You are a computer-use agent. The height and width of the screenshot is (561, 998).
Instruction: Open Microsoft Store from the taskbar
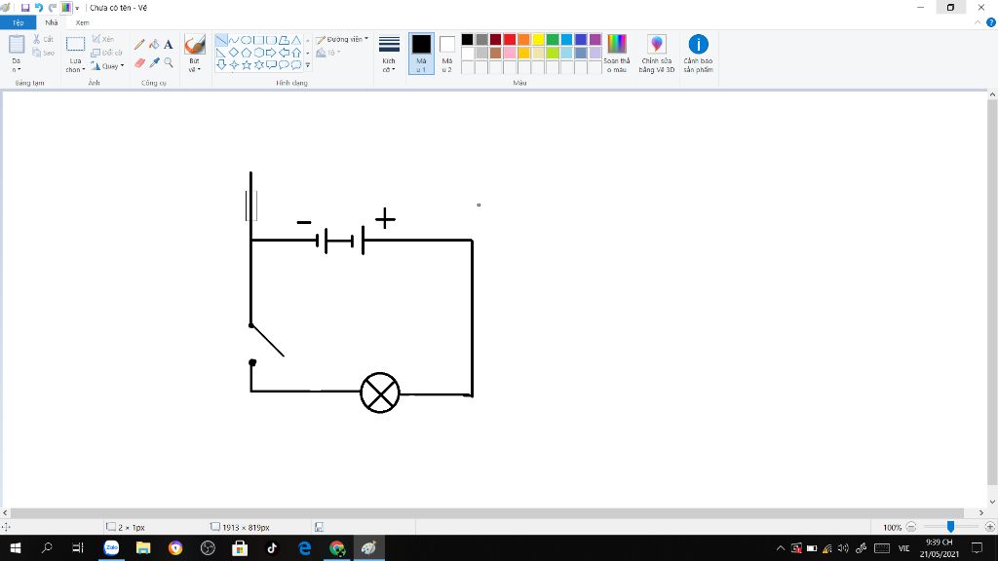(x=240, y=547)
